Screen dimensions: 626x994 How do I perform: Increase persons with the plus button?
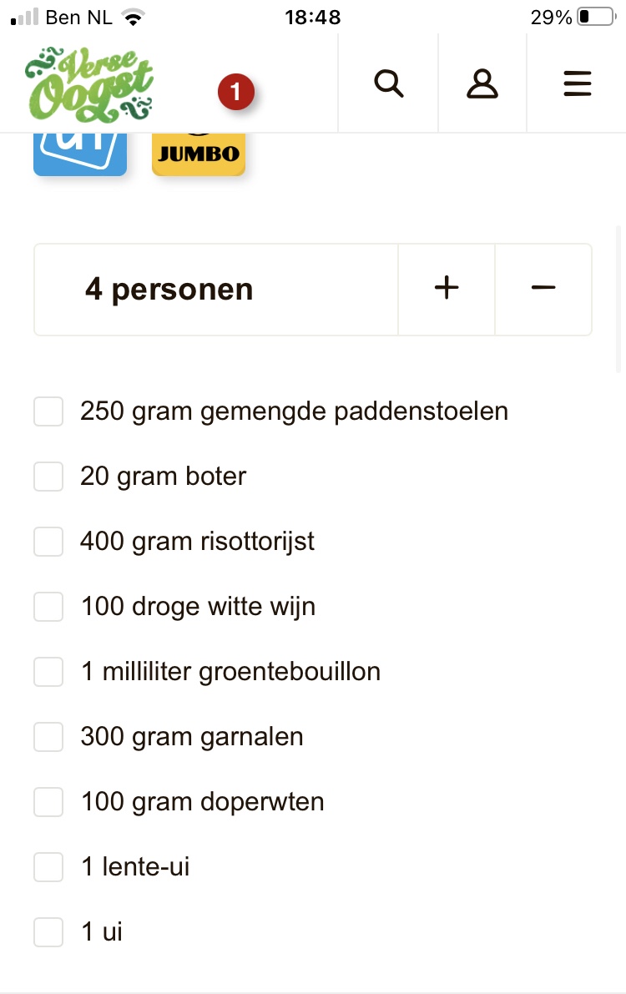click(x=447, y=289)
